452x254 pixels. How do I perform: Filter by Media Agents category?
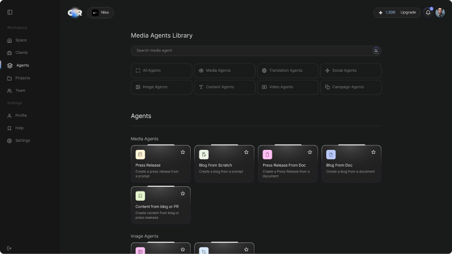pyautogui.click(x=225, y=71)
